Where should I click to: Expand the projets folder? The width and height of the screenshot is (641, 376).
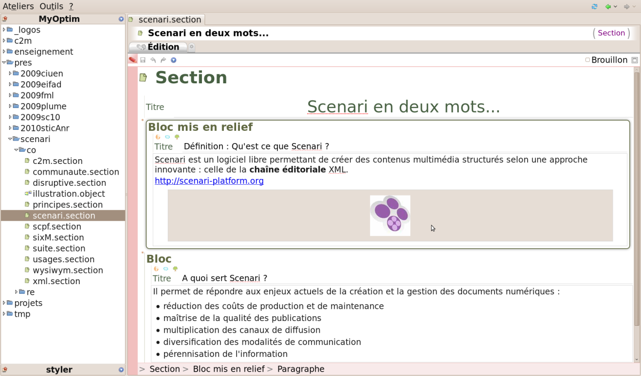click(4, 303)
